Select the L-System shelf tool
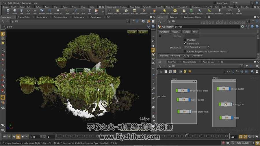The image size is (260, 146). [x=49, y=12]
